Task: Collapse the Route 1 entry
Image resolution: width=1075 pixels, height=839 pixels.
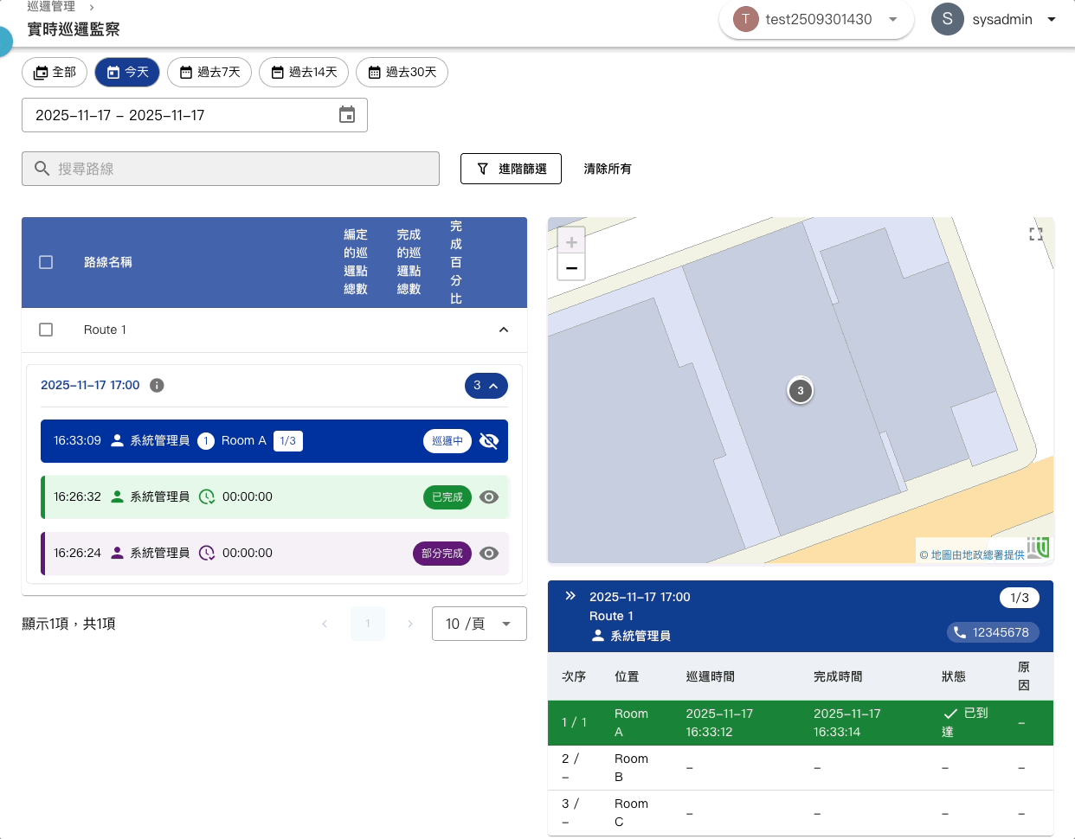Action: 503,330
